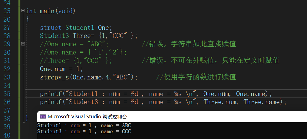Click the 'strcpy_s(One.name,4,"ABC");' call
307x139 pixels.
[x=89, y=77]
